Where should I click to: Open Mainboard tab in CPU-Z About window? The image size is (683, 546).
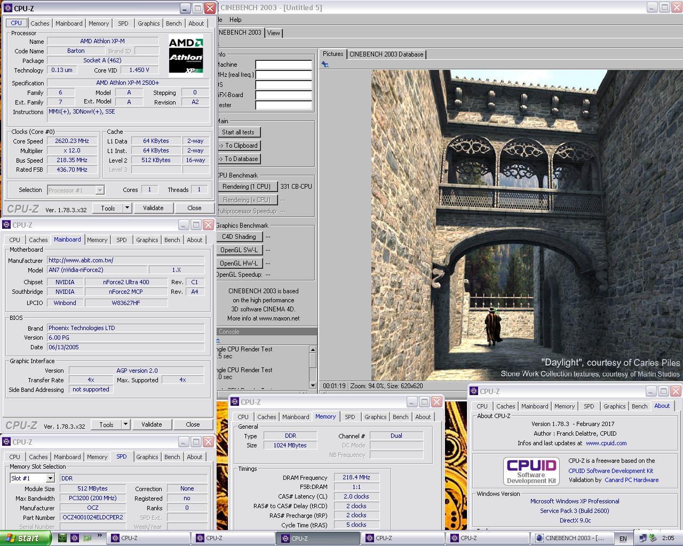tap(535, 406)
